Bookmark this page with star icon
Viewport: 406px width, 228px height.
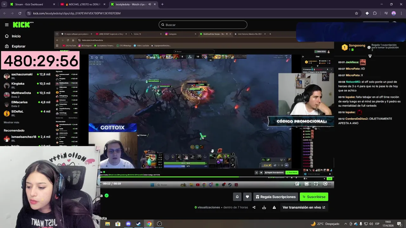357,13
